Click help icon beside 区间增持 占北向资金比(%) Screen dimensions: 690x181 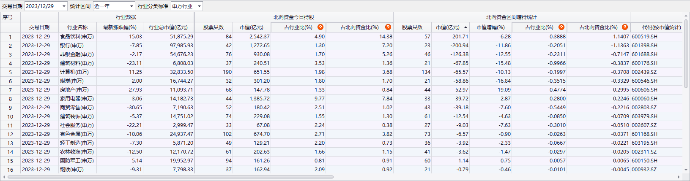625,27
